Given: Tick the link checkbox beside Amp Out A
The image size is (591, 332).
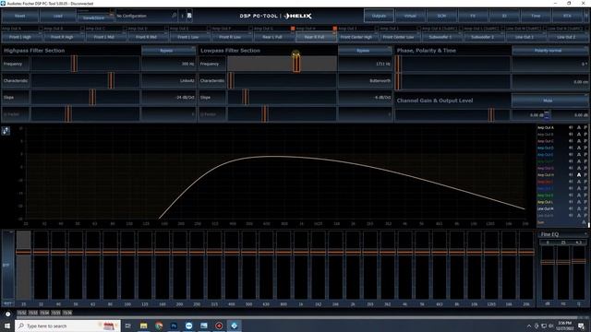Looking at the screenshot, I should click(41, 29).
